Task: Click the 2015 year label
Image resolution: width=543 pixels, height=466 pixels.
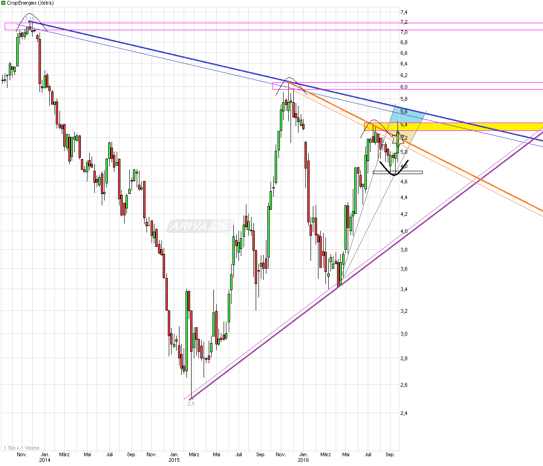Action: 174,460
